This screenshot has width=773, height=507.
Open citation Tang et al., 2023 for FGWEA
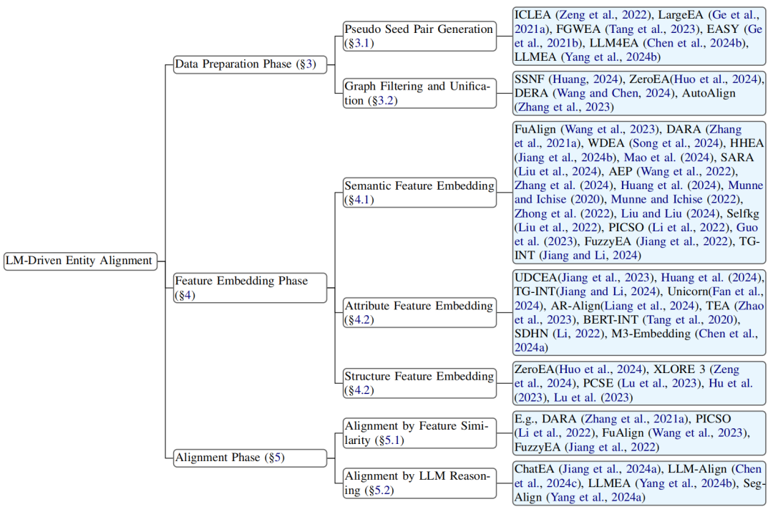point(653,29)
